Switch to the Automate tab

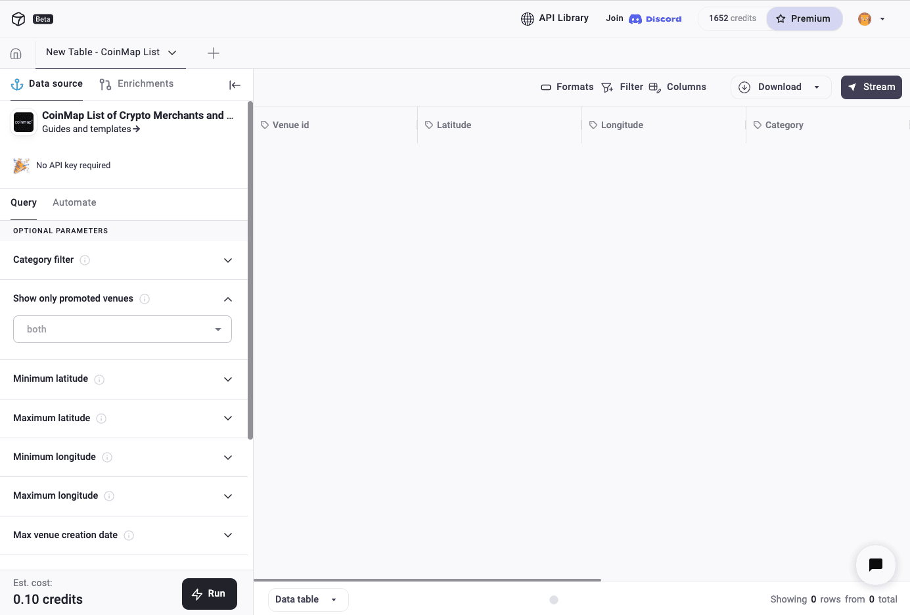(74, 202)
